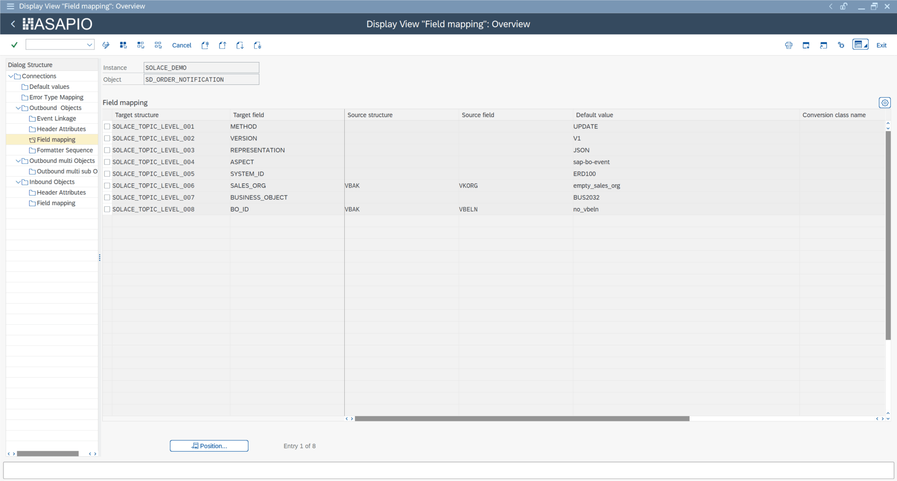Toggle Display/Change mode pencil icon

tap(106, 45)
